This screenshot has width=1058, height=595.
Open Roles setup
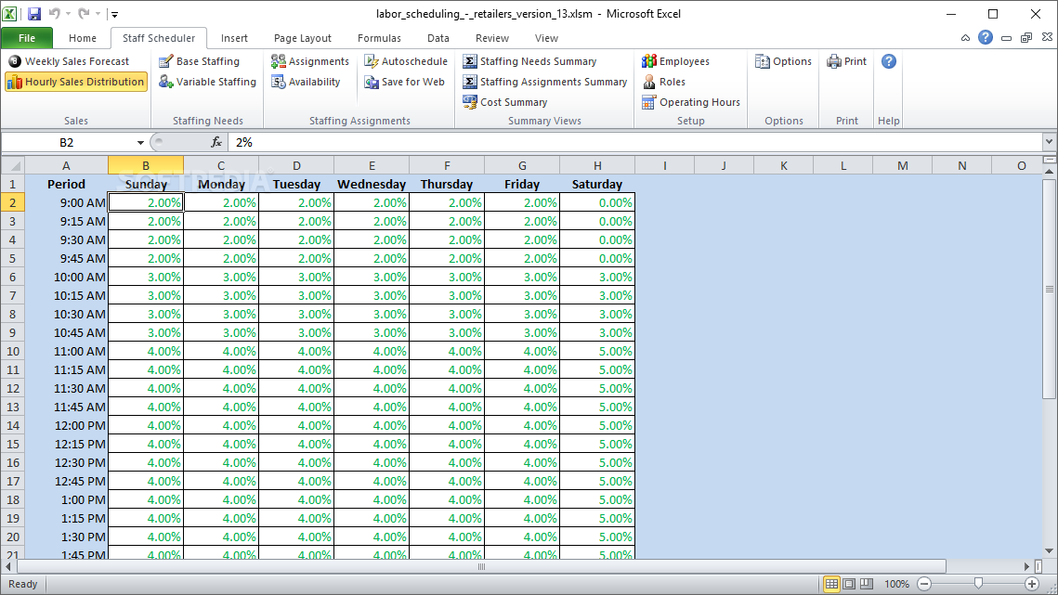[663, 82]
